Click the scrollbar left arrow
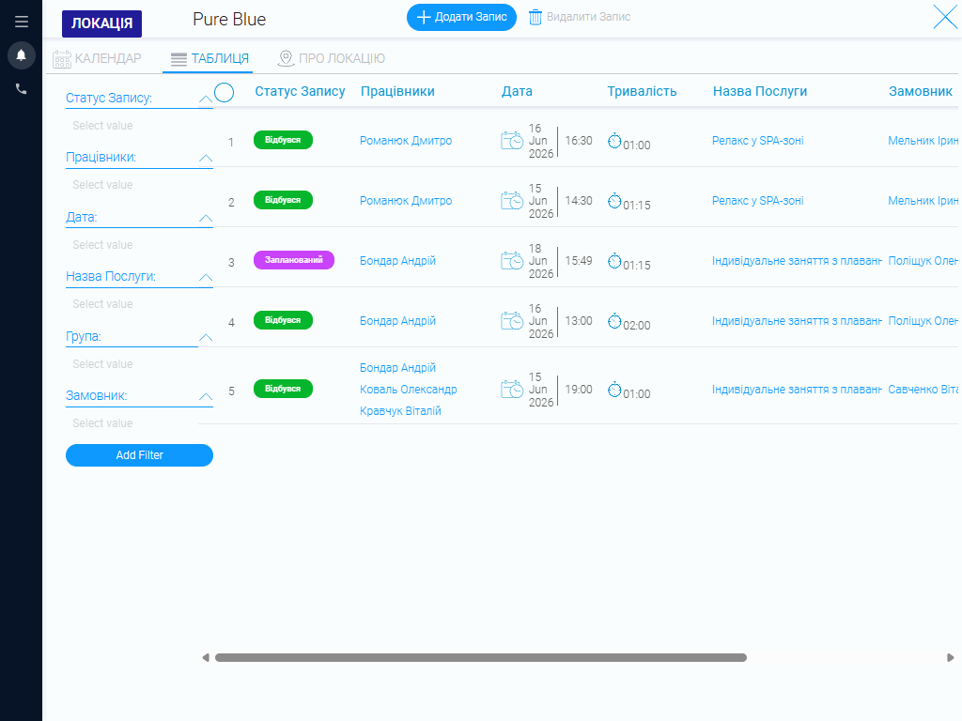Image resolution: width=962 pixels, height=721 pixels. [x=206, y=658]
